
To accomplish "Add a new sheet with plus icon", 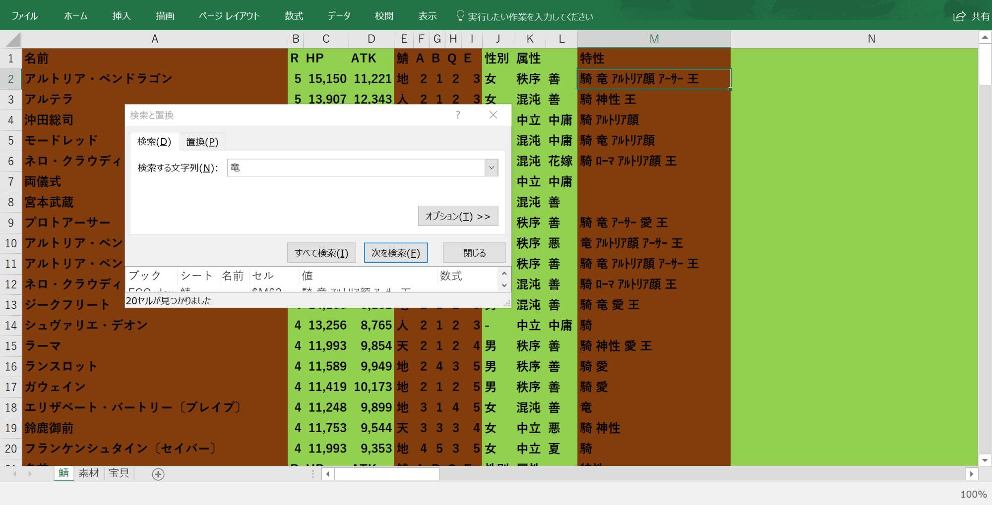I will pos(158,474).
